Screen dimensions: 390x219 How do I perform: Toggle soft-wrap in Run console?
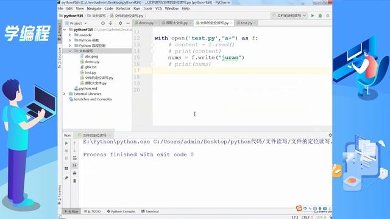point(74,158)
